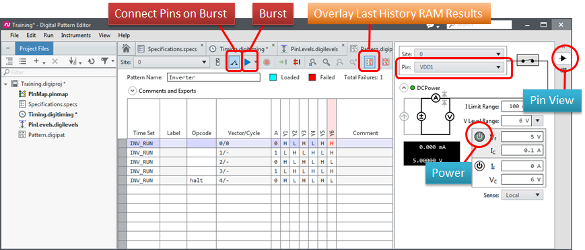Image resolution: width=585 pixels, height=250 pixels.
Task: Open the Sense Local dropdown
Action: (x=522, y=195)
